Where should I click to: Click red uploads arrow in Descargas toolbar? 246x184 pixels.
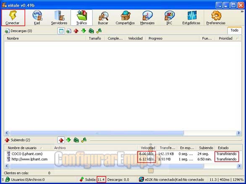tap(76, 31)
